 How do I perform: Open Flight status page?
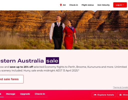(x=88, y=5)
